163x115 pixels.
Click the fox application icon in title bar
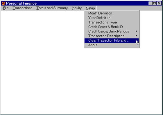[3, 3]
